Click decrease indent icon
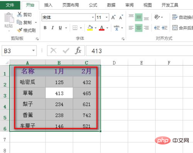The image size is (193, 153). tap(157, 28)
